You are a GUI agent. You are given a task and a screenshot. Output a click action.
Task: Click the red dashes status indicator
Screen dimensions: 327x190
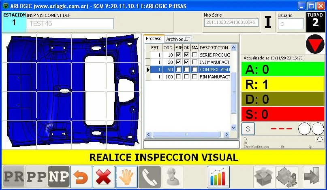click(x=281, y=129)
